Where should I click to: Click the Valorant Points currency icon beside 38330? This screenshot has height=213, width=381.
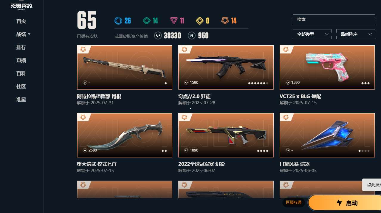(158, 36)
